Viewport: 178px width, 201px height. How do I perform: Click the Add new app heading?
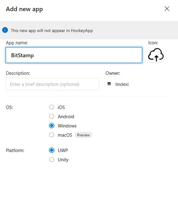point(24,9)
